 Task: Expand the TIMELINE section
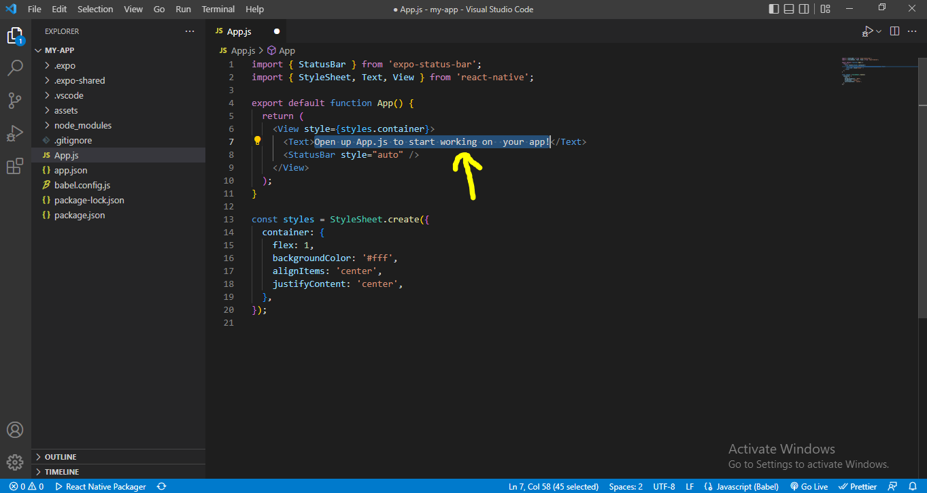(61, 472)
